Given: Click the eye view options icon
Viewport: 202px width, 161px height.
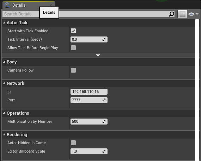Looking at the screenshot, I should coord(191,14).
